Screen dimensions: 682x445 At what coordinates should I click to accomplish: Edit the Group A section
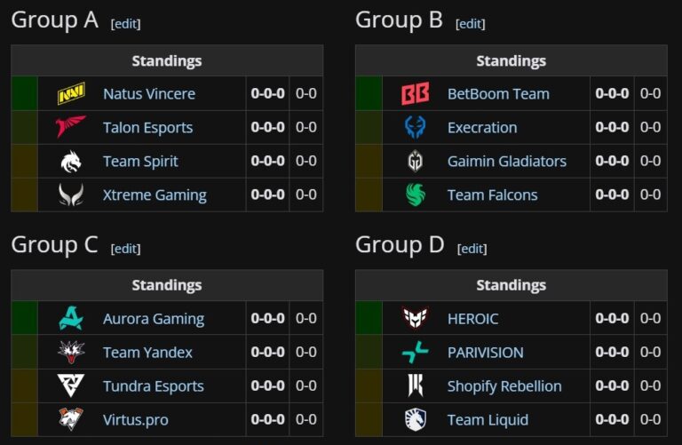125,24
